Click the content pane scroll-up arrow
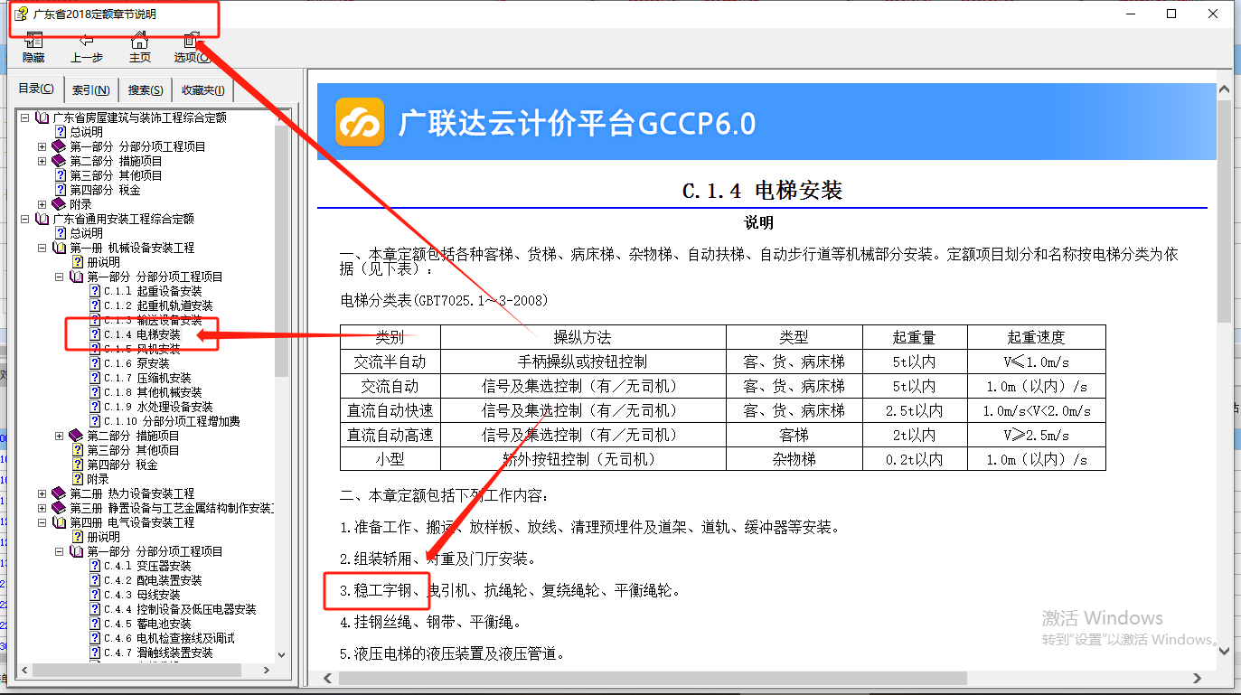The image size is (1241, 695). click(x=1224, y=90)
